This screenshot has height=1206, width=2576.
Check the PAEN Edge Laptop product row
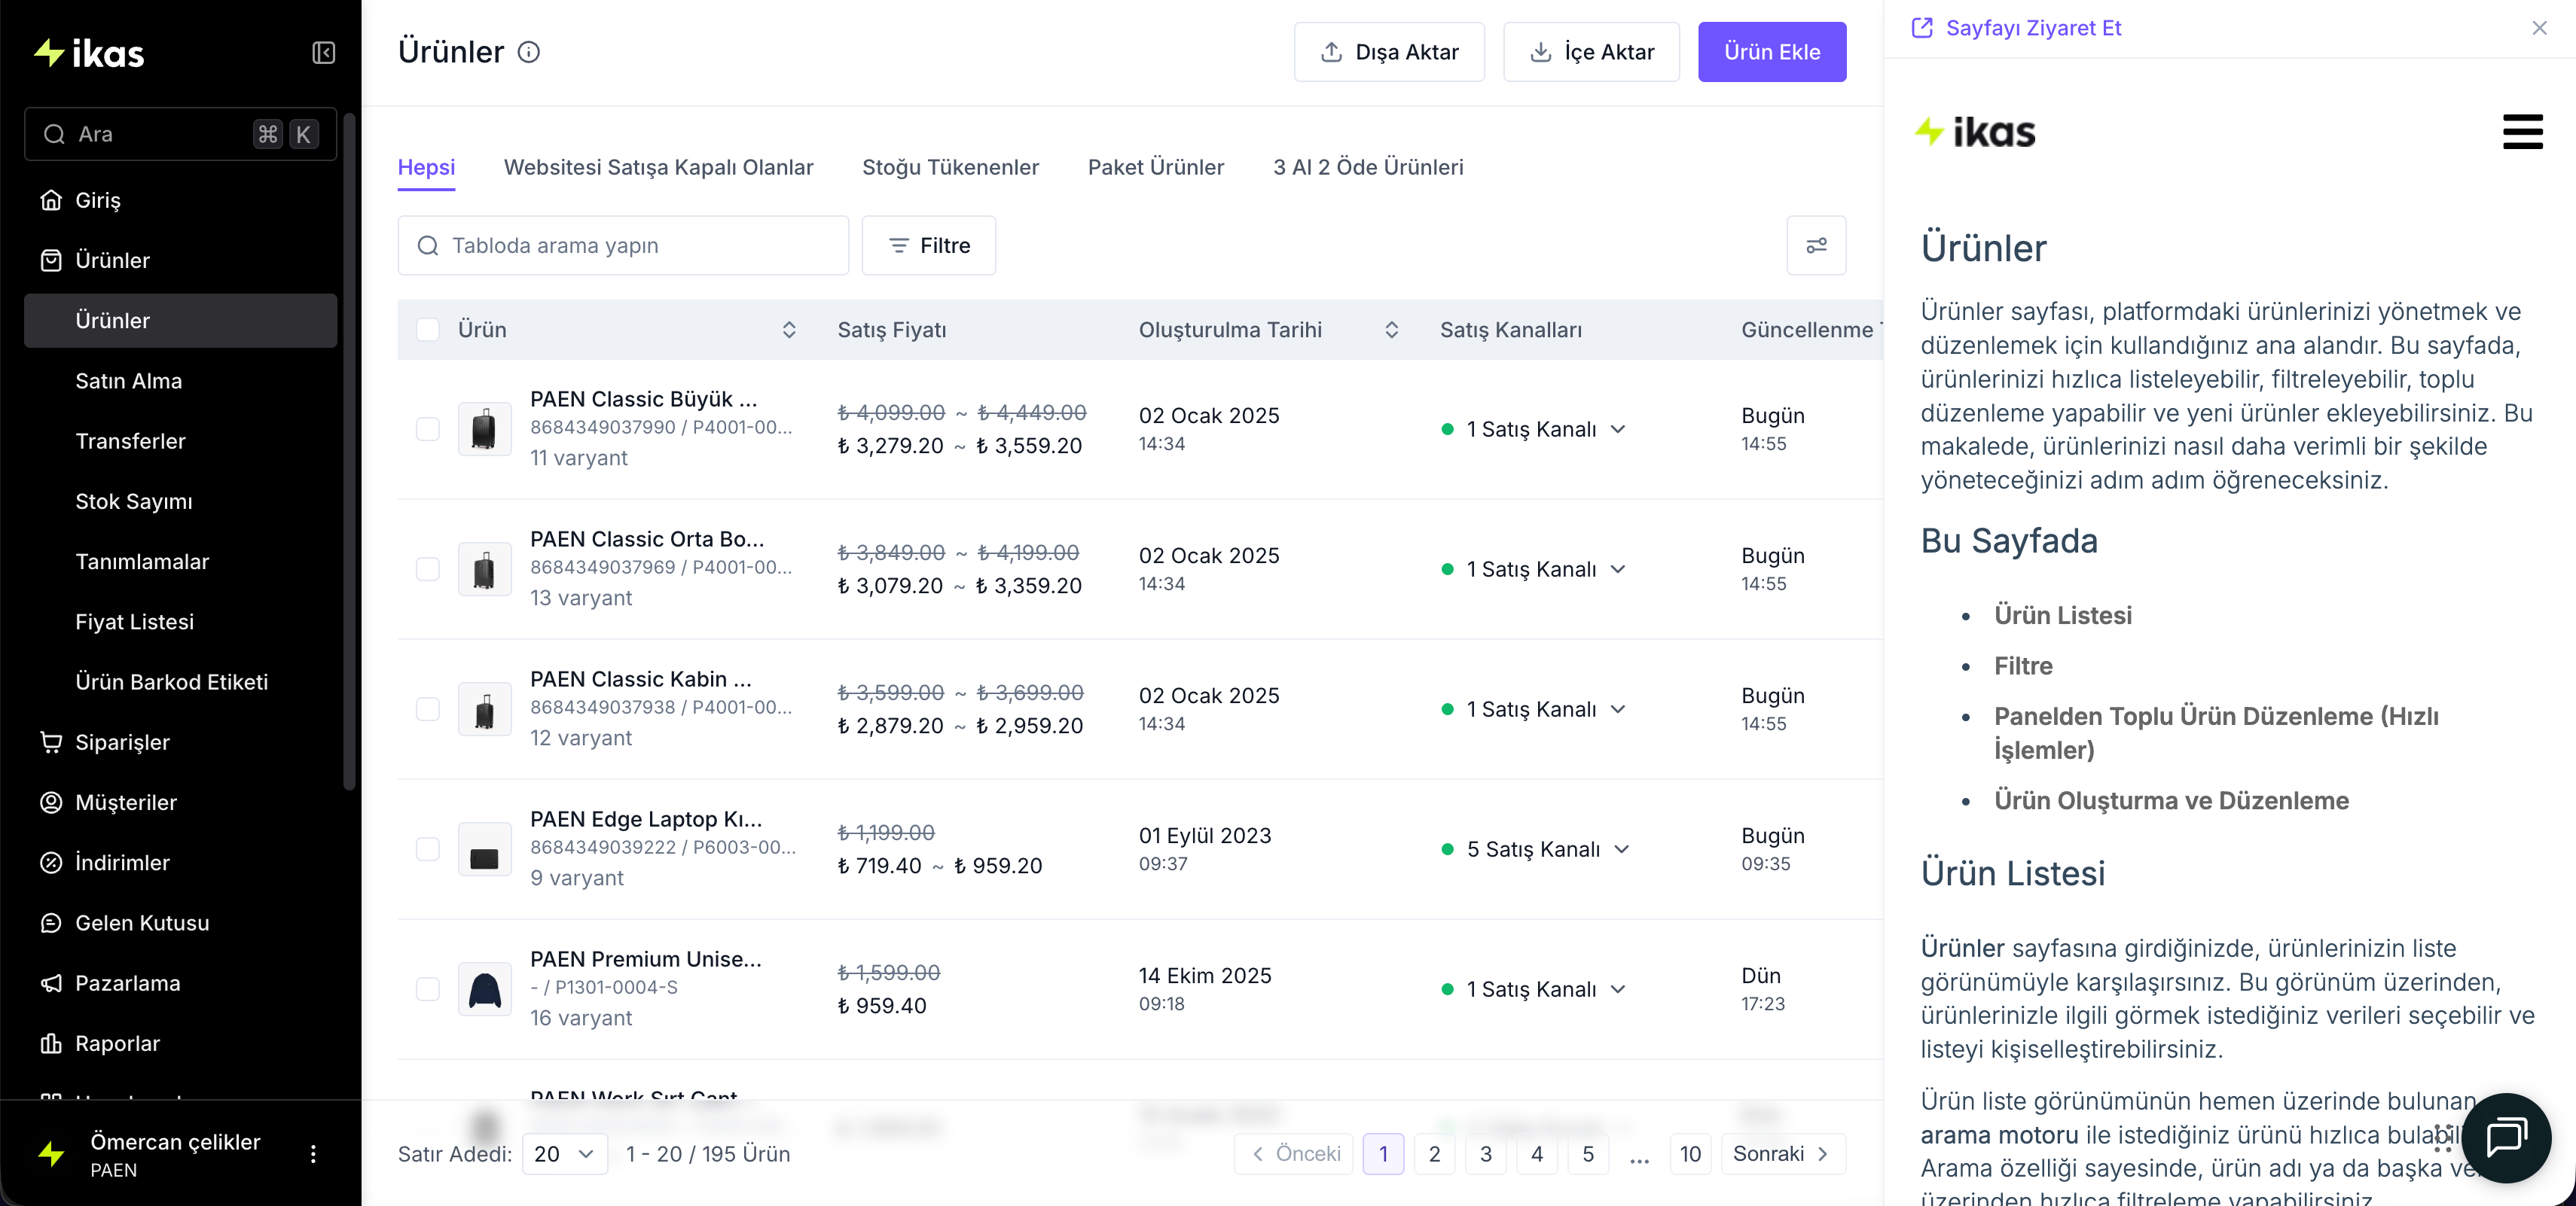pos(428,849)
